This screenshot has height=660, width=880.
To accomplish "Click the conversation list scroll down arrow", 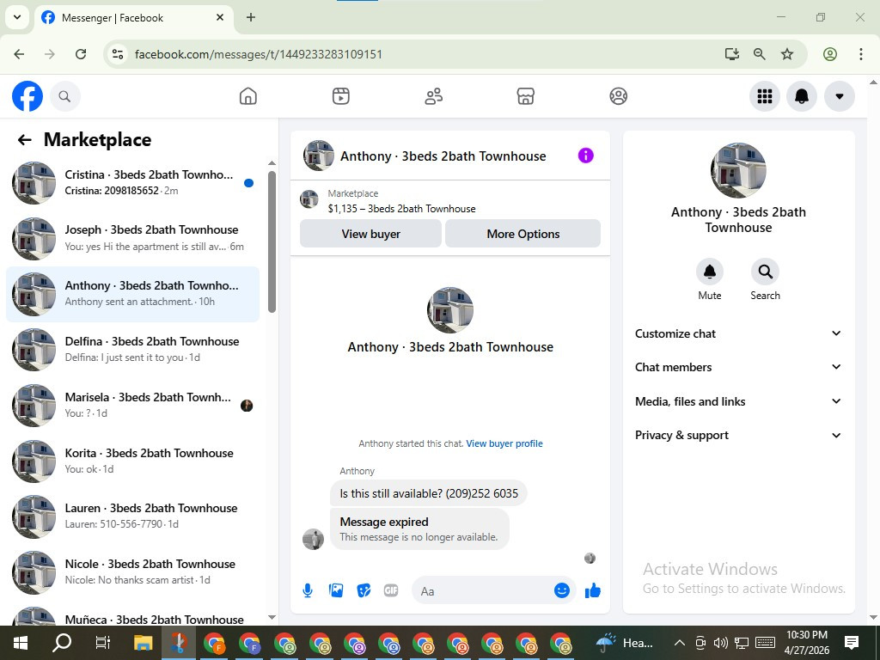I will (x=272, y=617).
